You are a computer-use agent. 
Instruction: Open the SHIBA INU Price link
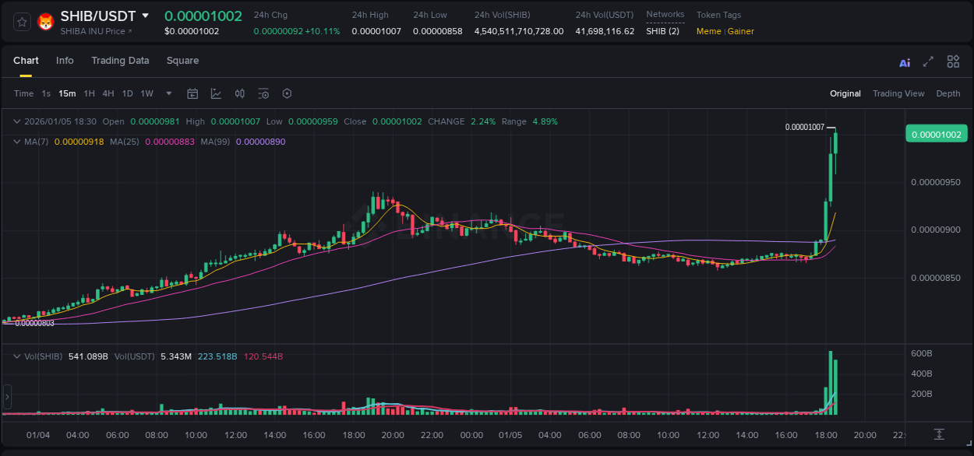coord(94,32)
